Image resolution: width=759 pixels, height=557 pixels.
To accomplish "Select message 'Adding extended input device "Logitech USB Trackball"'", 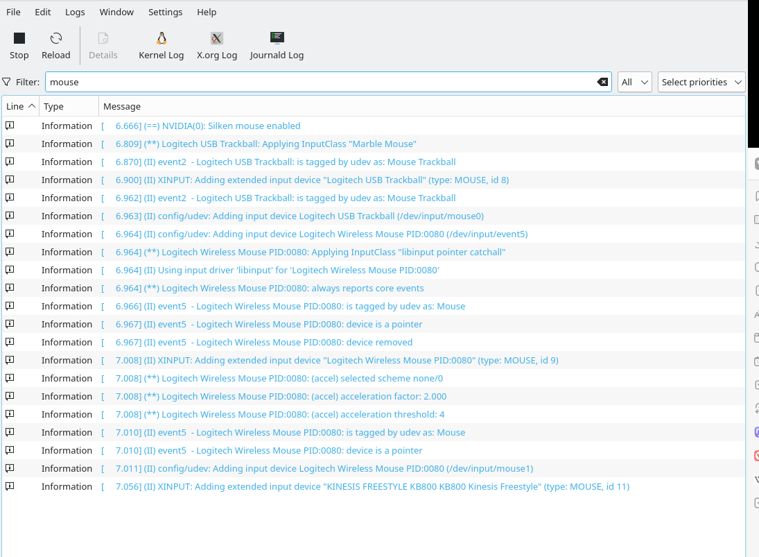I will click(305, 180).
